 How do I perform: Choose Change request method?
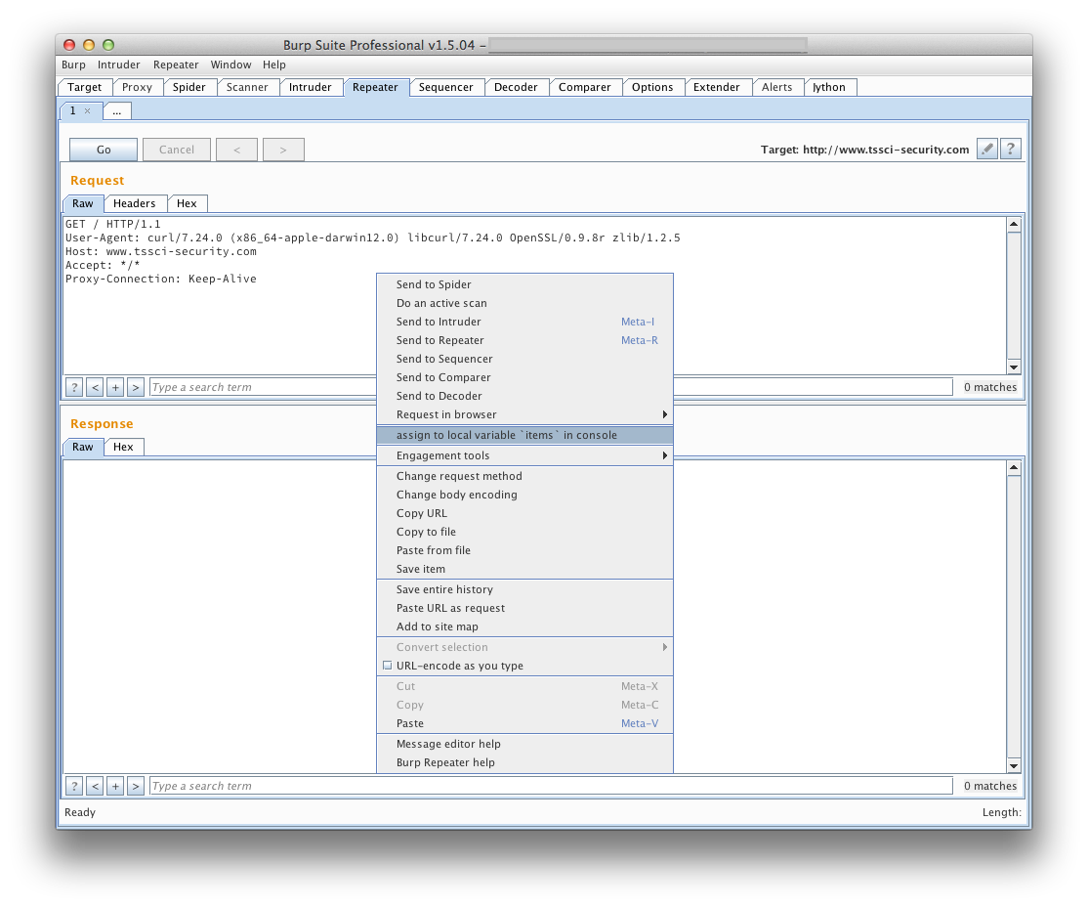[x=524, y=476]
